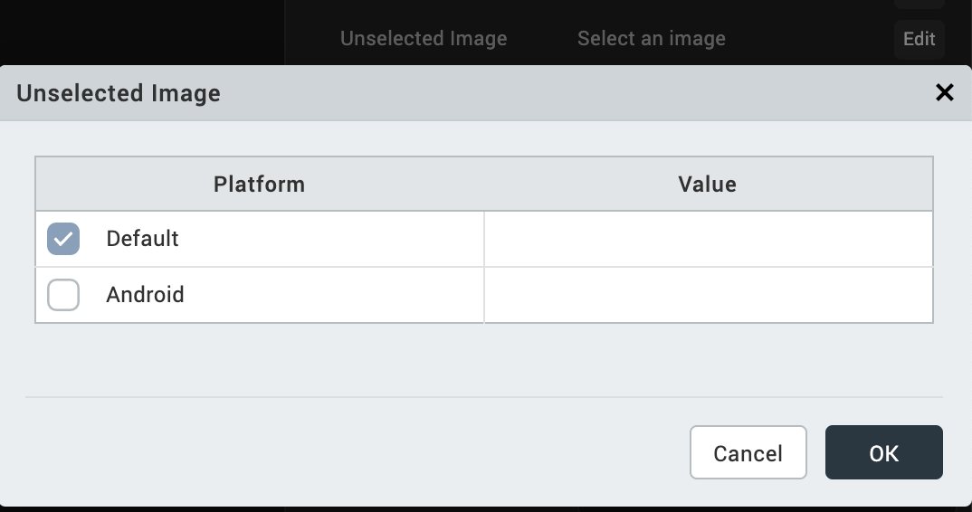Click the 'Select an image' placeholder text
The image size is (972, 512).
click(651, 39)
